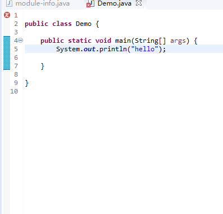This screenshot has width=223, height=214.
Task: Click the blue range indicator in the gutter
Action: click(7, 53)
